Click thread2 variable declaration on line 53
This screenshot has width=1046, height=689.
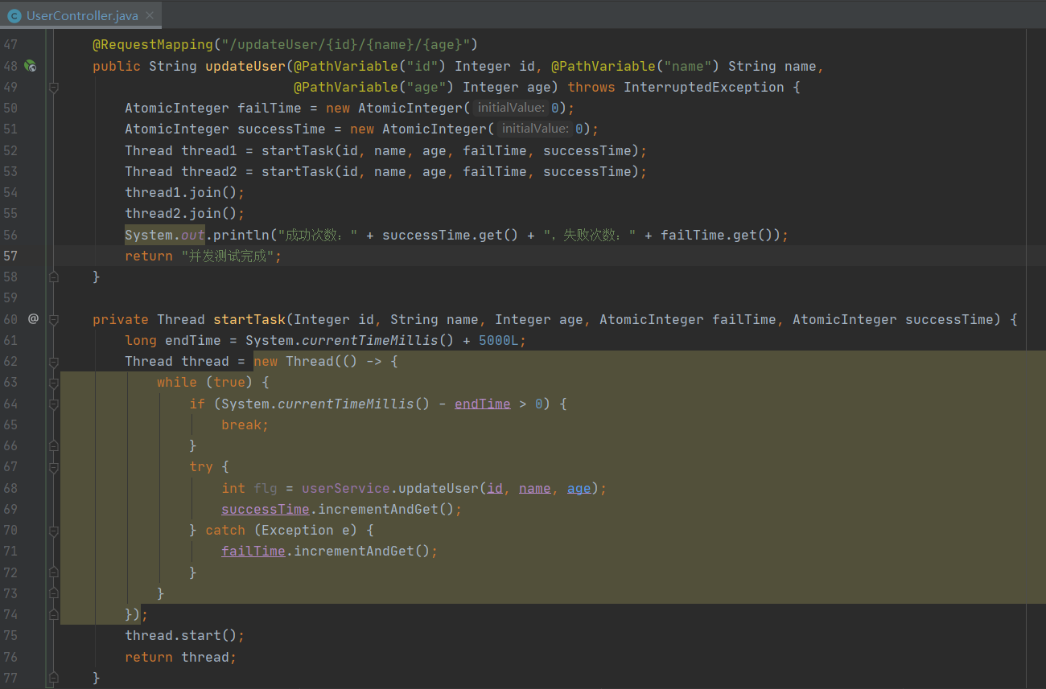pos(209,171)
